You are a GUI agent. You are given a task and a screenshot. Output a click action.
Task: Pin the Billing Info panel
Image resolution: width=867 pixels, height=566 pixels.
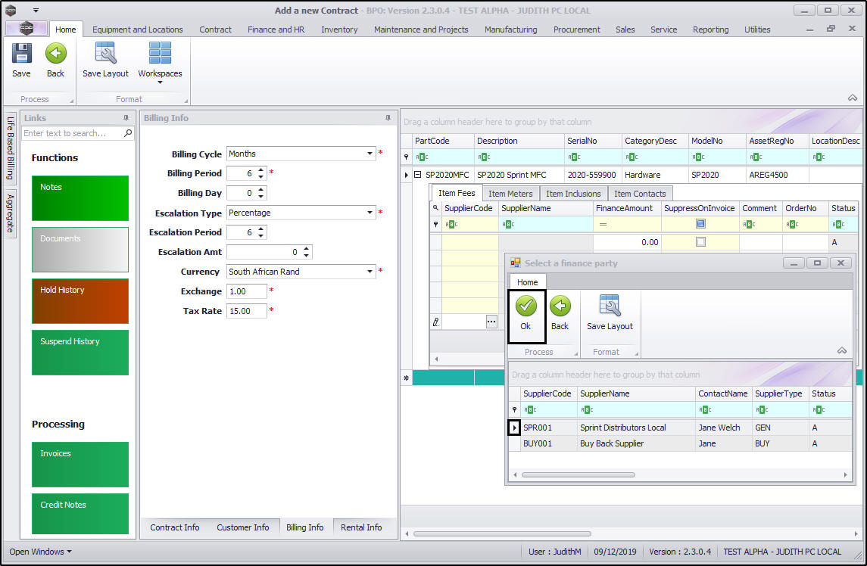point(388,118)
